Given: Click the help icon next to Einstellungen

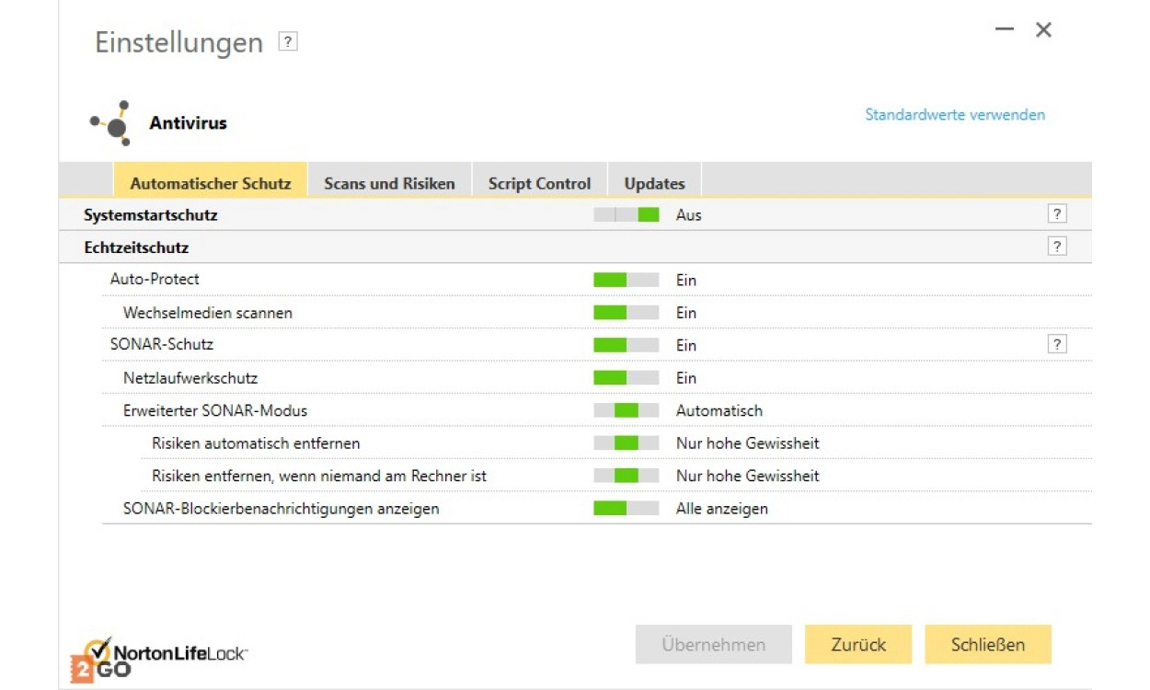Looking at the screenshot, I should [x=288, y=41].
